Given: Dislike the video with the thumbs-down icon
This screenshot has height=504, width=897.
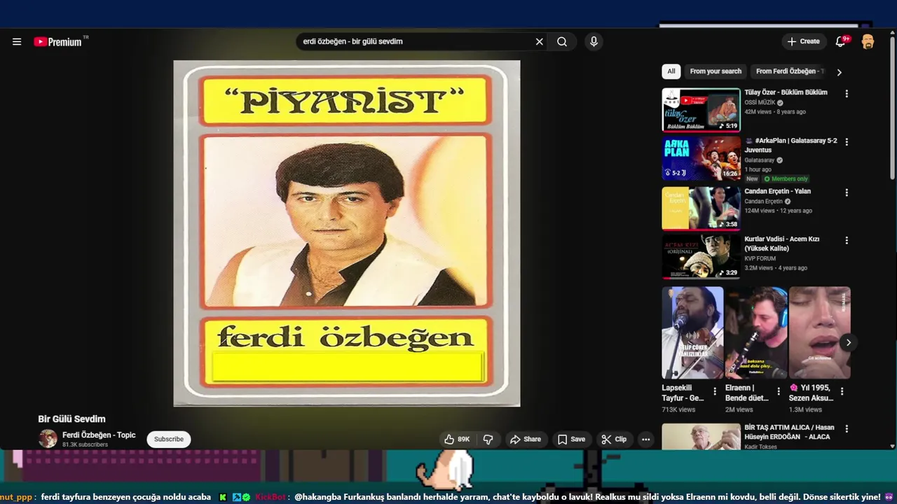Looking at the screenshot, I should 488,440.
